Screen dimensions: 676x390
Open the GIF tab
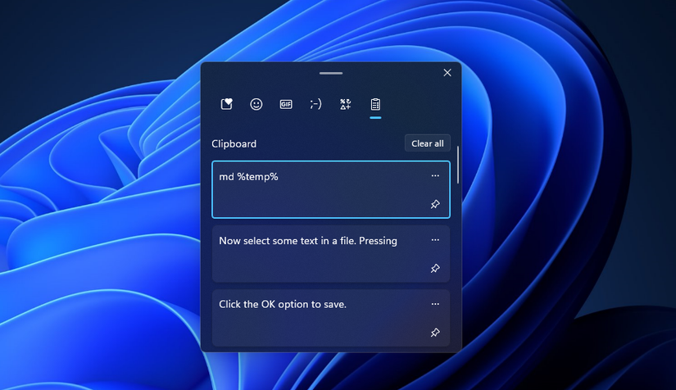[286, 104]
